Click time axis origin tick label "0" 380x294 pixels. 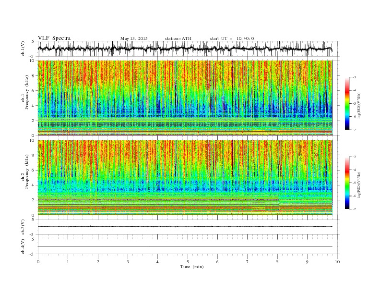(x=38, y=262)
